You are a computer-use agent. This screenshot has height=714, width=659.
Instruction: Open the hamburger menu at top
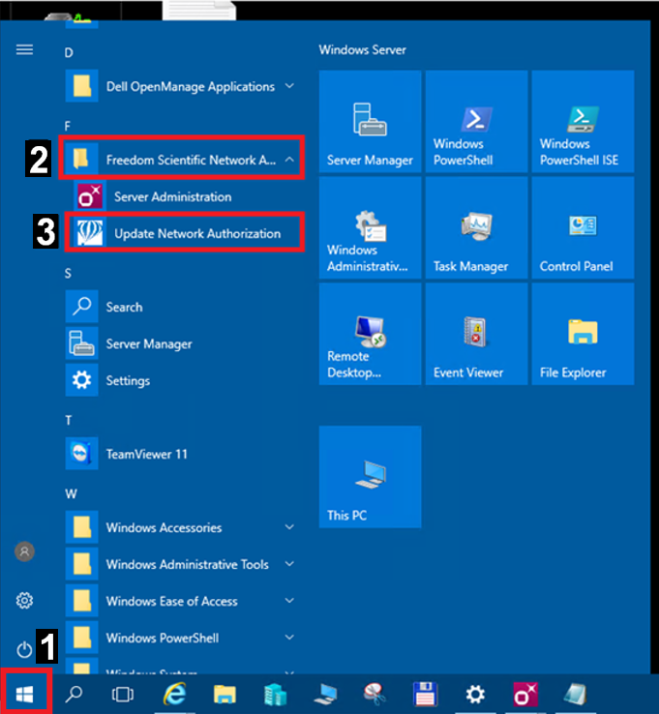24,49
